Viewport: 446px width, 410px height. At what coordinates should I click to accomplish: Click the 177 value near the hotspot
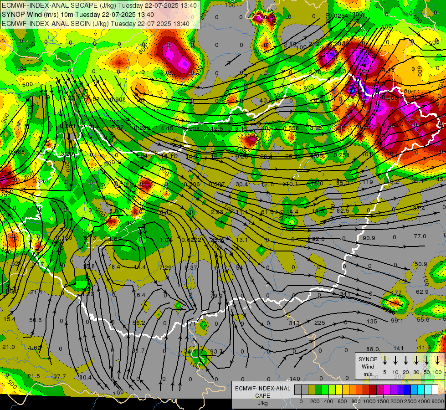(396, 293)
